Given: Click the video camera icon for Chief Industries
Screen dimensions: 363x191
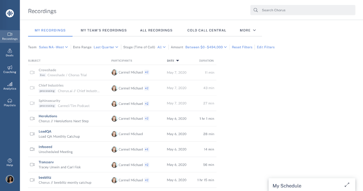Looking at the screenshot, I should [x=33, y=88].
